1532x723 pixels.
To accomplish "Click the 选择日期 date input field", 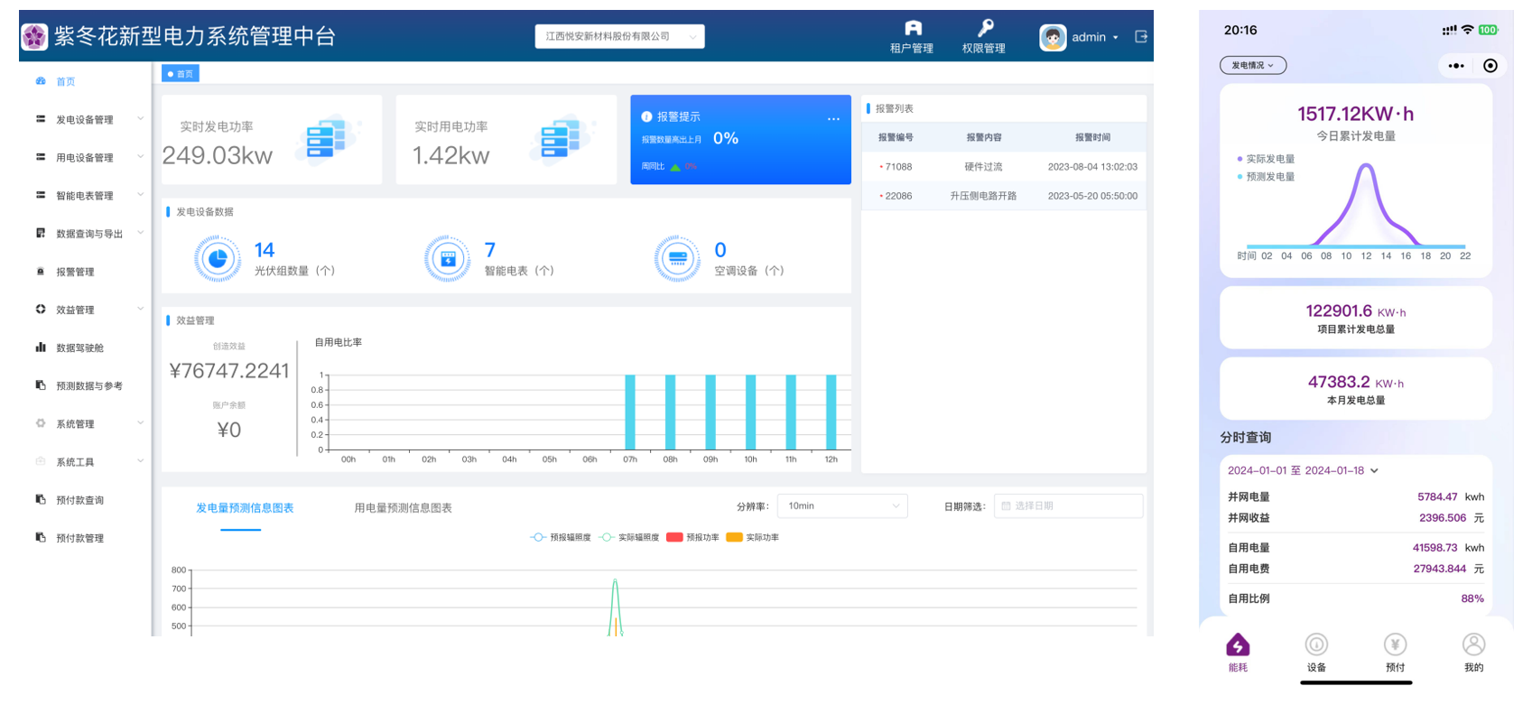I will [x=1068, y=506].
